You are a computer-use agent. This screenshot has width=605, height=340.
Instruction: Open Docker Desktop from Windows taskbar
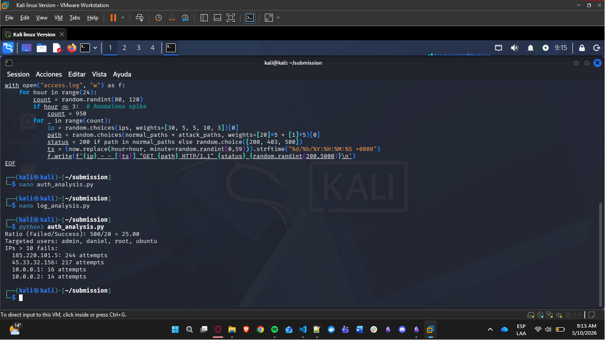click(331, 329)
